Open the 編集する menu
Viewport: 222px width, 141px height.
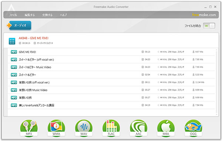pyautogui.click(x=30, y=15)
